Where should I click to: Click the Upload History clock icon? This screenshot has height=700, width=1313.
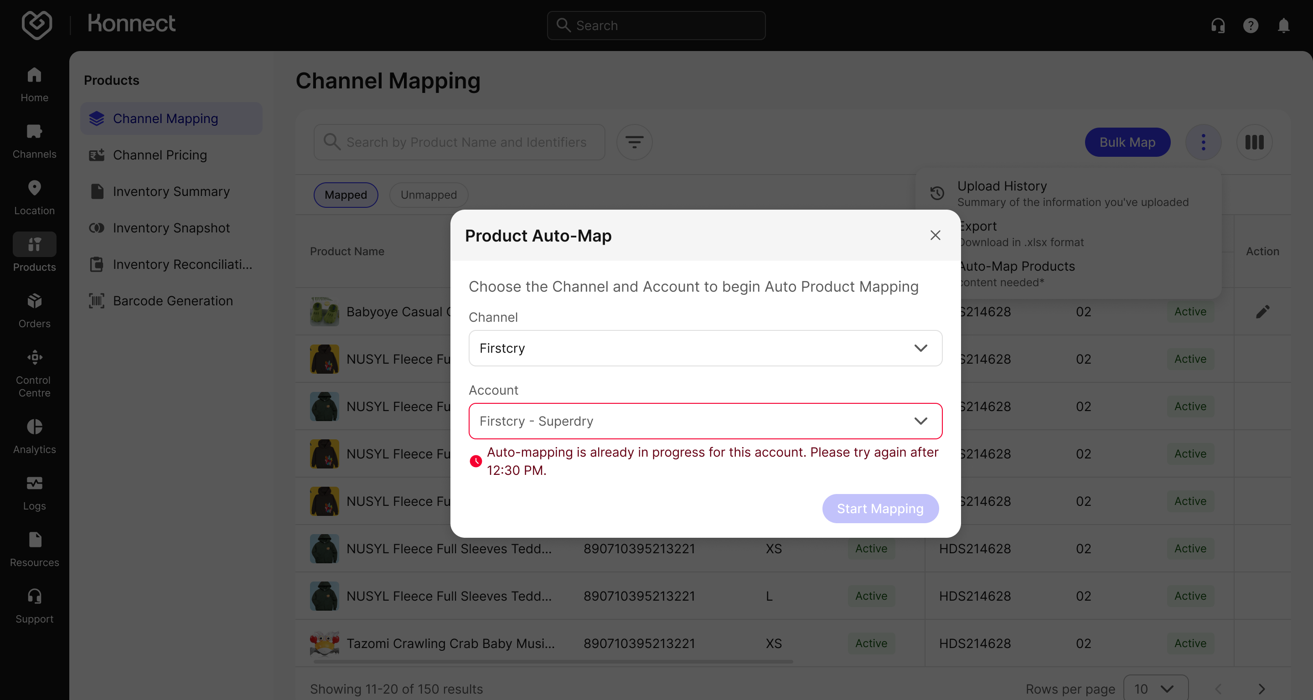point(937,193)
